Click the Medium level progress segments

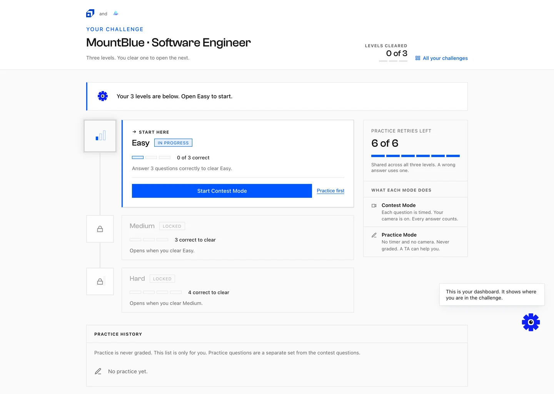coord(149,240)
